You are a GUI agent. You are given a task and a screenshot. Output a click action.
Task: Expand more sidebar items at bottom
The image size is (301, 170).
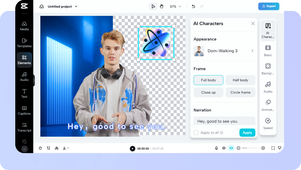tap(24, 149)
